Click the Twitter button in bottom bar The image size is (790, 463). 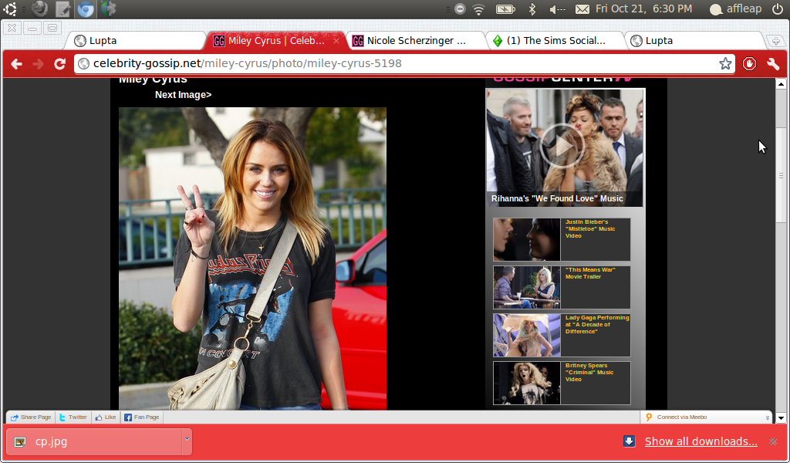coord(73,417)
